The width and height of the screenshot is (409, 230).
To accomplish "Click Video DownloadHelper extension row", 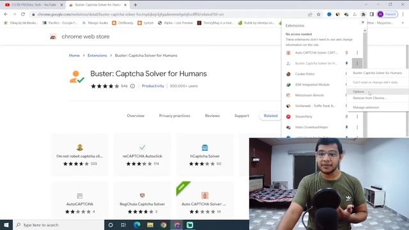I will click(x=312, y=127).
